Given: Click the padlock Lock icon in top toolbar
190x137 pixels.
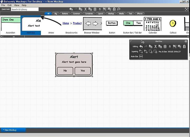Looking at the screenshot, I should pos(114,9).
